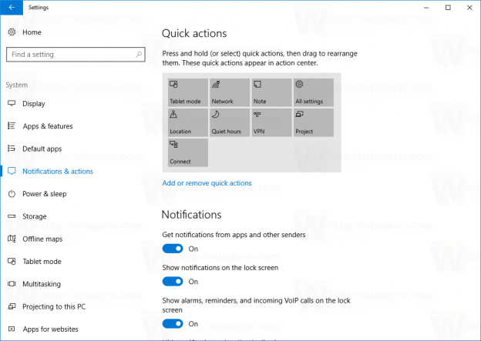Screen dimensions: 481x341
Task: Select the Location quick action tile
Action: 188,122
